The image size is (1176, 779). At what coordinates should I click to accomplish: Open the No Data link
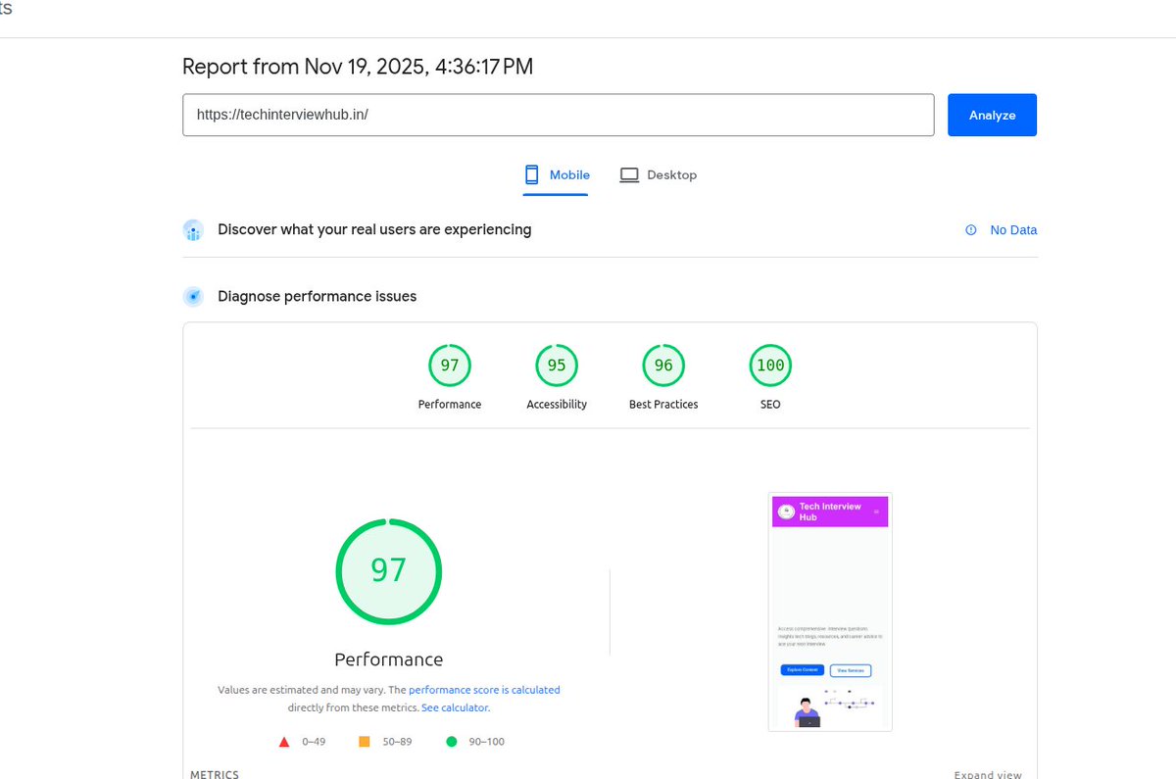tap(1013, 229)
